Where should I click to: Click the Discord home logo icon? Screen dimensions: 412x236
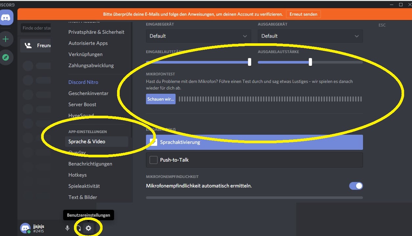[7, 18]
